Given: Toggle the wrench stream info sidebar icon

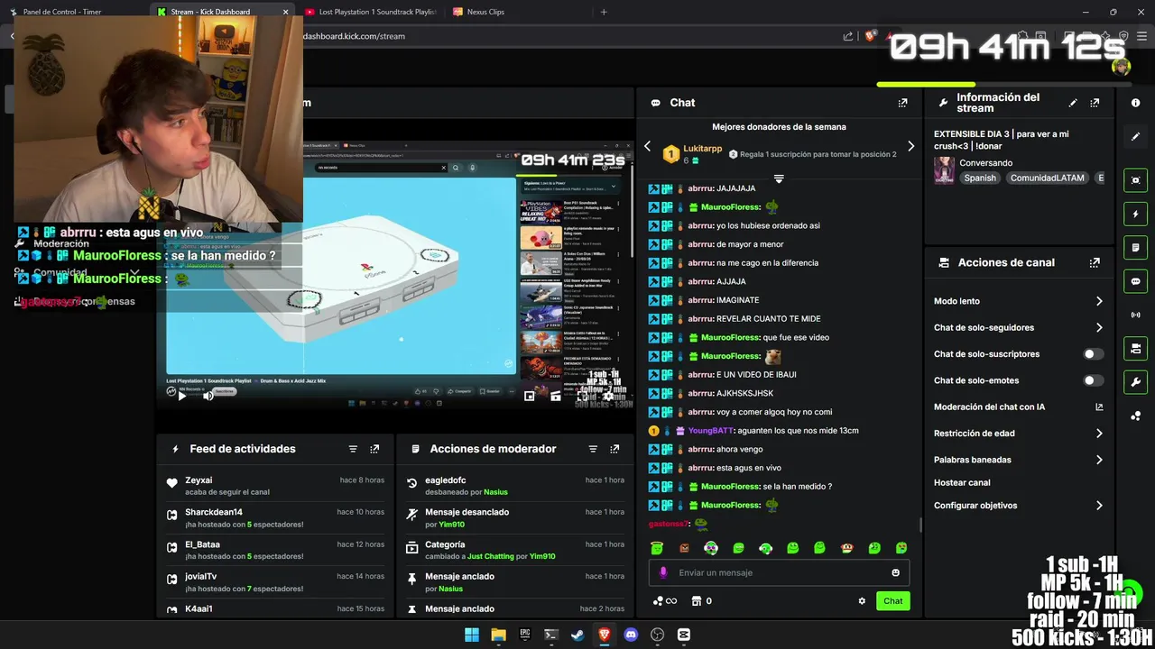Looking at the screenshot, I should click(x=1135, y=382).
